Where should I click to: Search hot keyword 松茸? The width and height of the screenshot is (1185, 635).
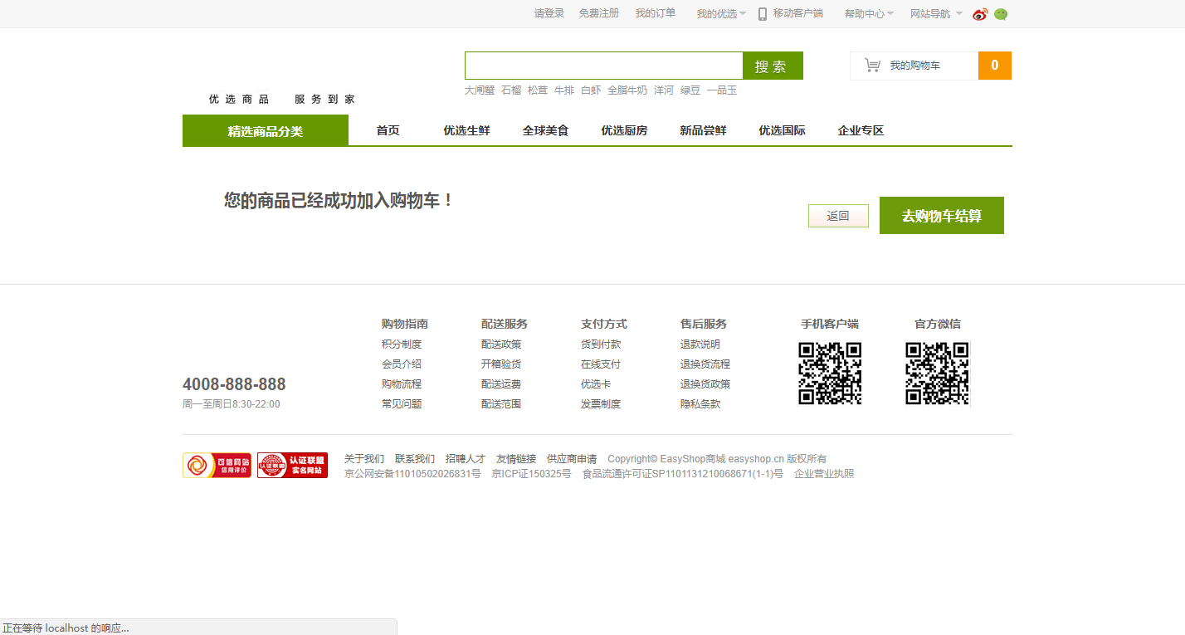tap(538, 90)
